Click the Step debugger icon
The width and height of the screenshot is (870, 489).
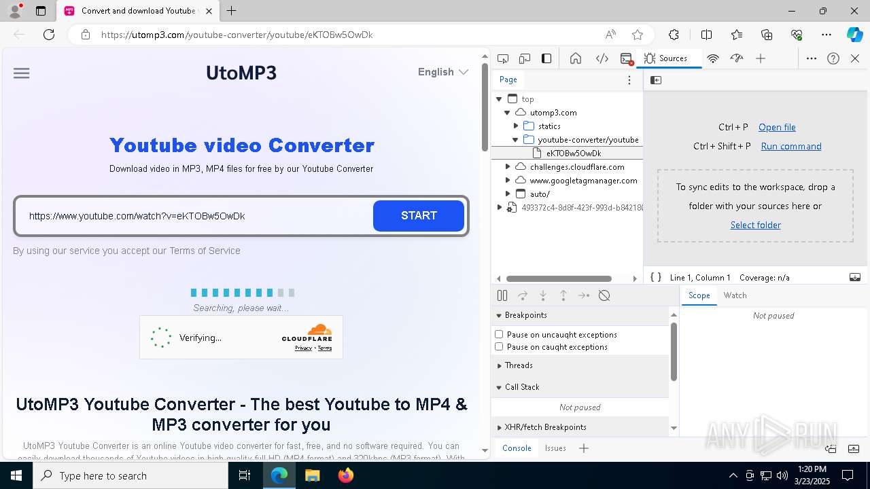(584, 295)
